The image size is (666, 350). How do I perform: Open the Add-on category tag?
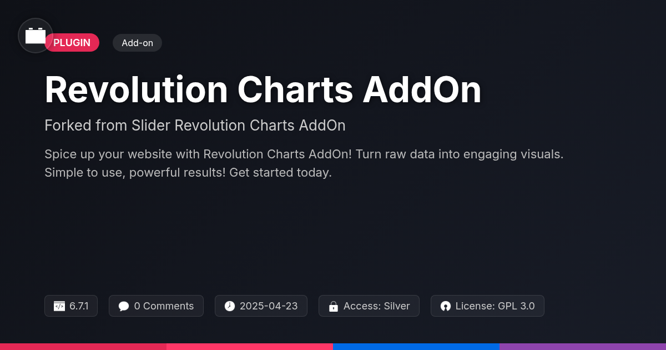point(137,43)
